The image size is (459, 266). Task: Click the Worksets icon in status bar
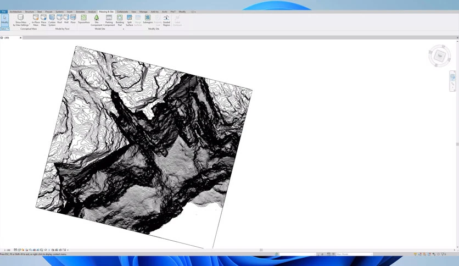(x=276, y=254)
